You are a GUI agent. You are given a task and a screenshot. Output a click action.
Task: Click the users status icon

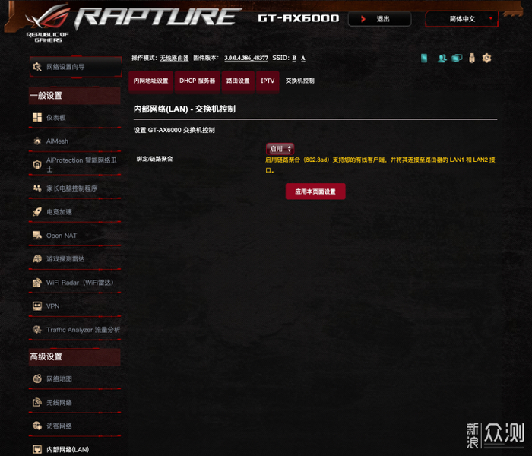point(442,59)
